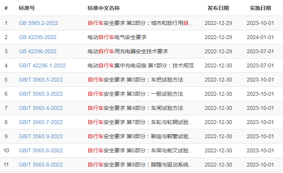Open standard link GB/T 3565.8-2022
This screenshot has height=173, width=283.
[x=41, y=165]
